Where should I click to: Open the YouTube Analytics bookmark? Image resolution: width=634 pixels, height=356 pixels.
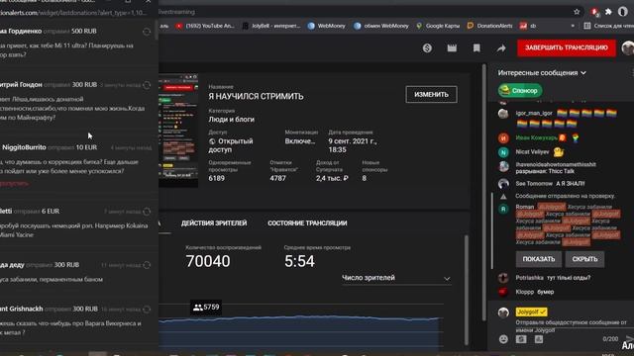pos(205,26)
